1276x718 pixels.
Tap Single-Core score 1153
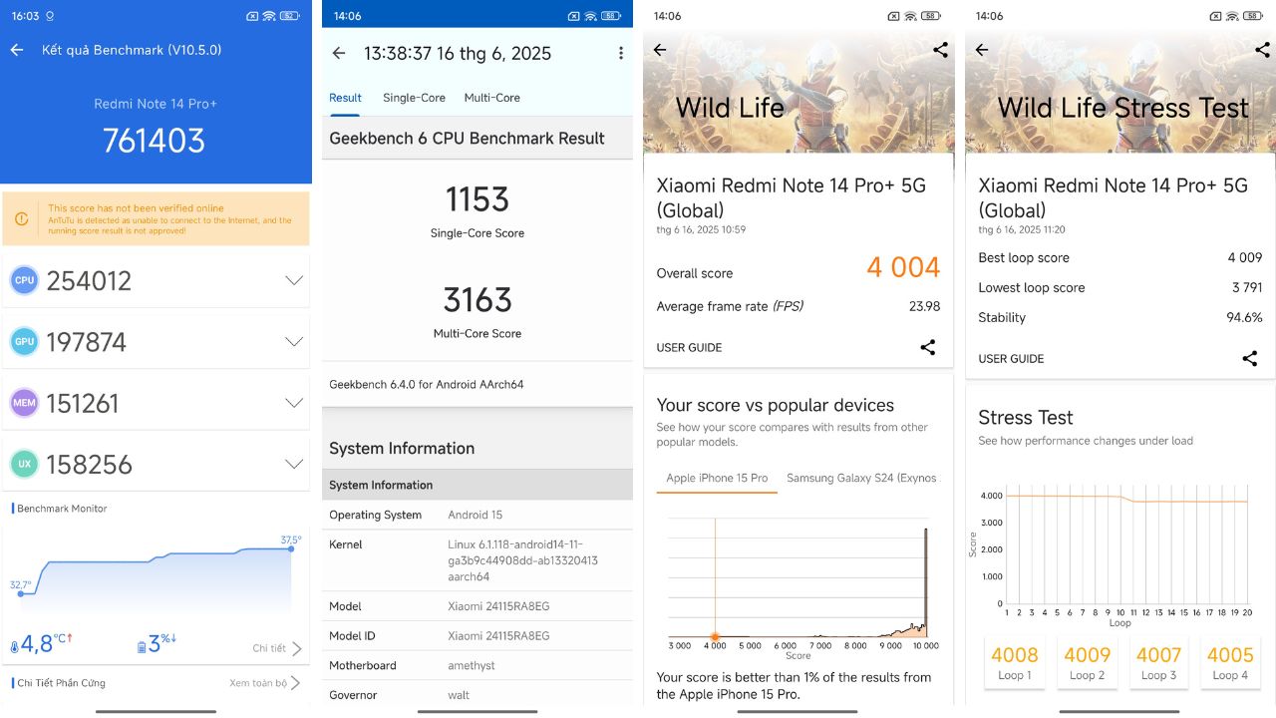(478, 199)
